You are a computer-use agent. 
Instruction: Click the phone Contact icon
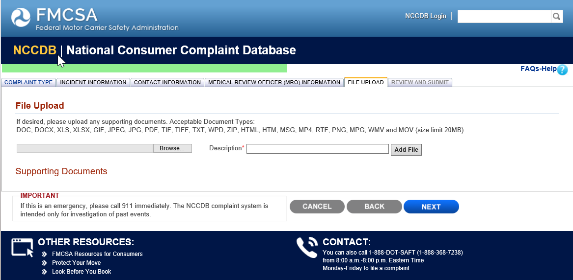[x=306, y=247]
